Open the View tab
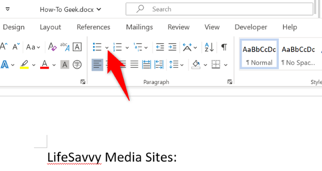 (212, 27)
